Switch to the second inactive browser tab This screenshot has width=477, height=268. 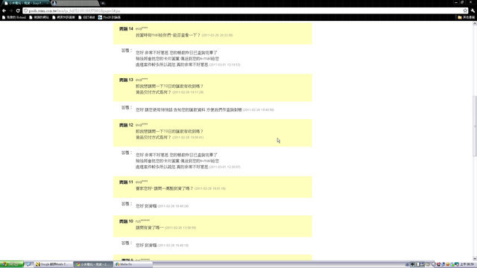pyautogui.click(x=75, y=3)
